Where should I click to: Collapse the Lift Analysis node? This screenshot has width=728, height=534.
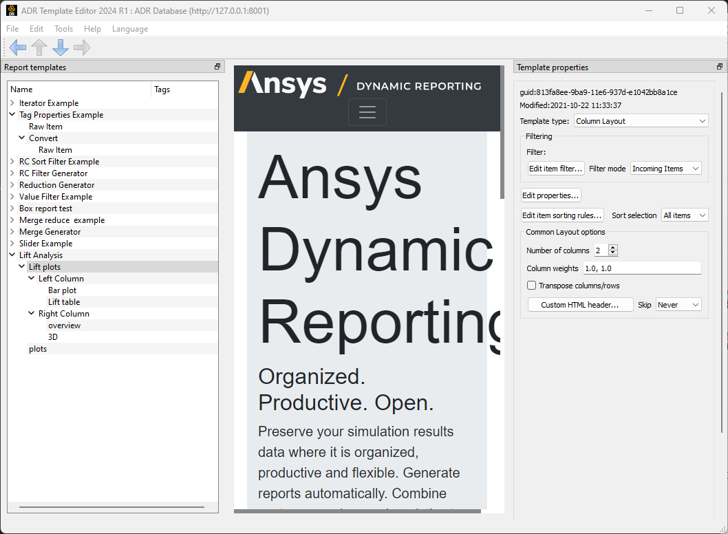tap(12, 255)
